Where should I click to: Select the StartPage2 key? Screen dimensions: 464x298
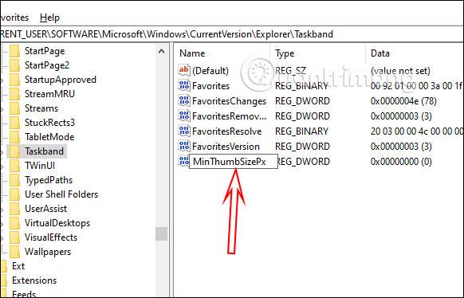tap(47, 65)
